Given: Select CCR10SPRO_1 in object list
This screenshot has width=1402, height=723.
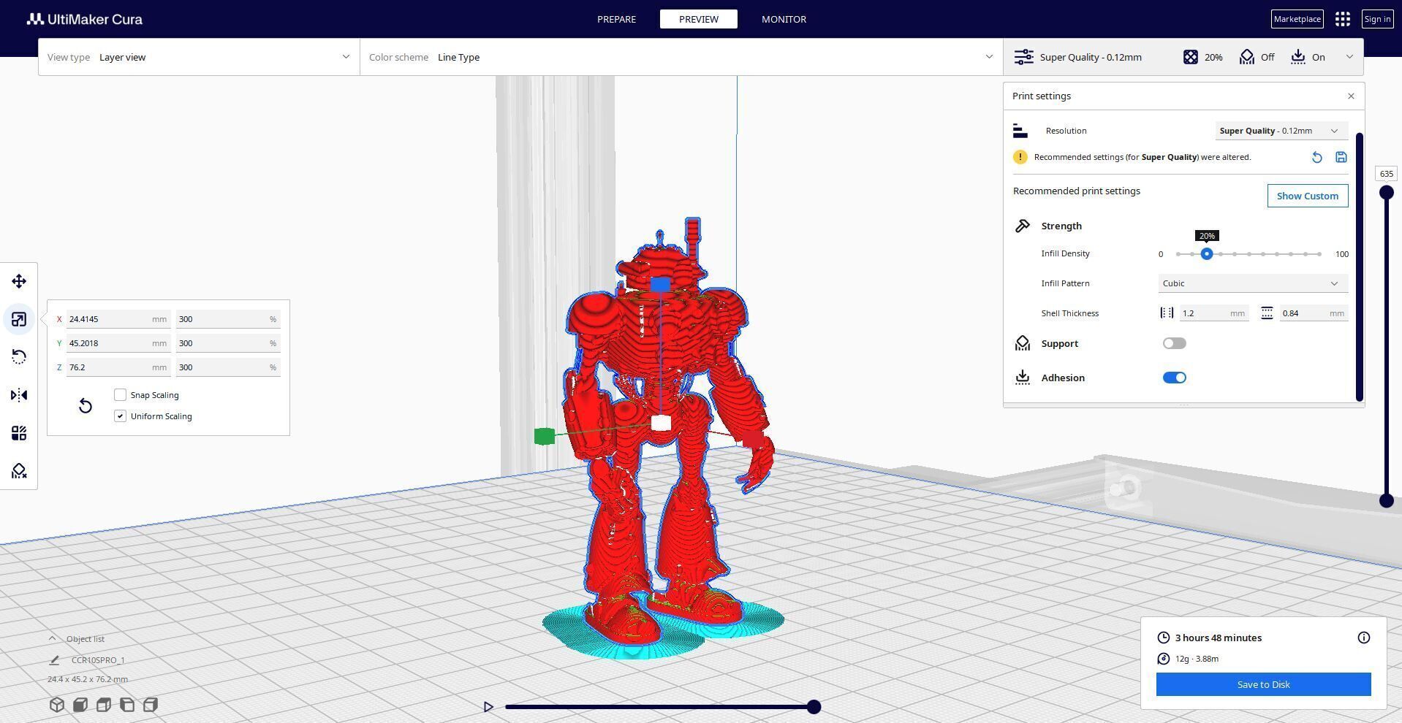Looking at the screenshot, I should tap(98, 660).
